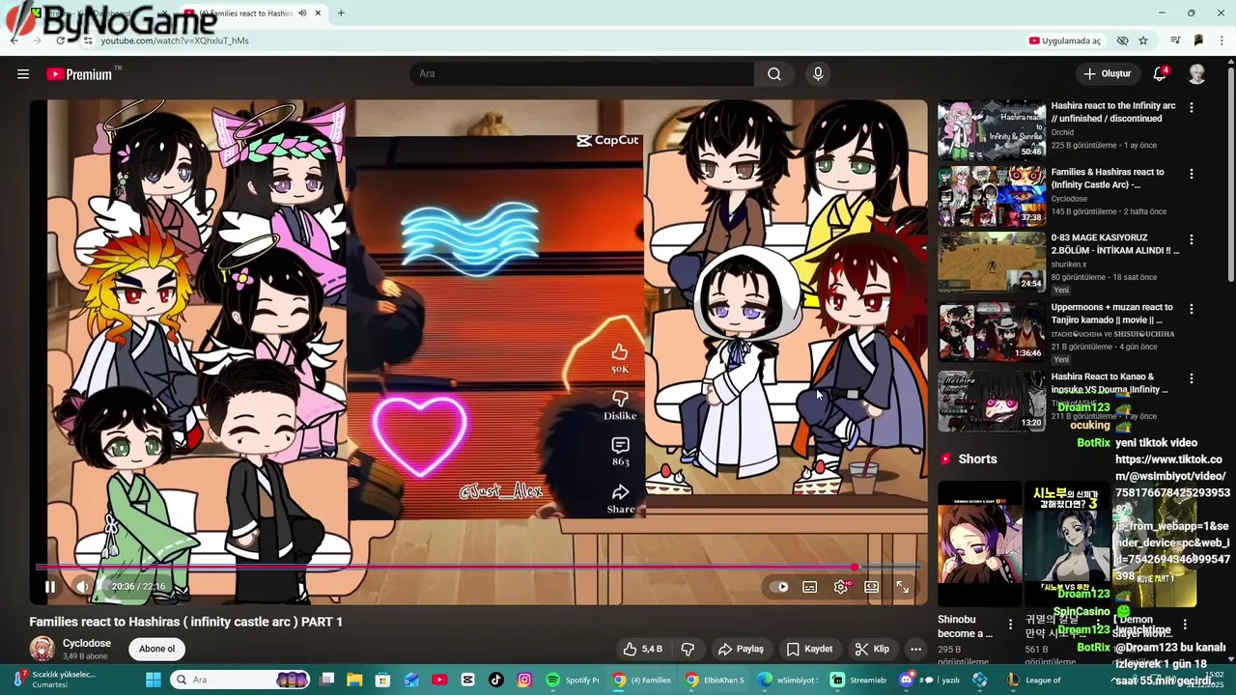Start voice search with microphone icon

pyautogui.click(x=818, y=74)
